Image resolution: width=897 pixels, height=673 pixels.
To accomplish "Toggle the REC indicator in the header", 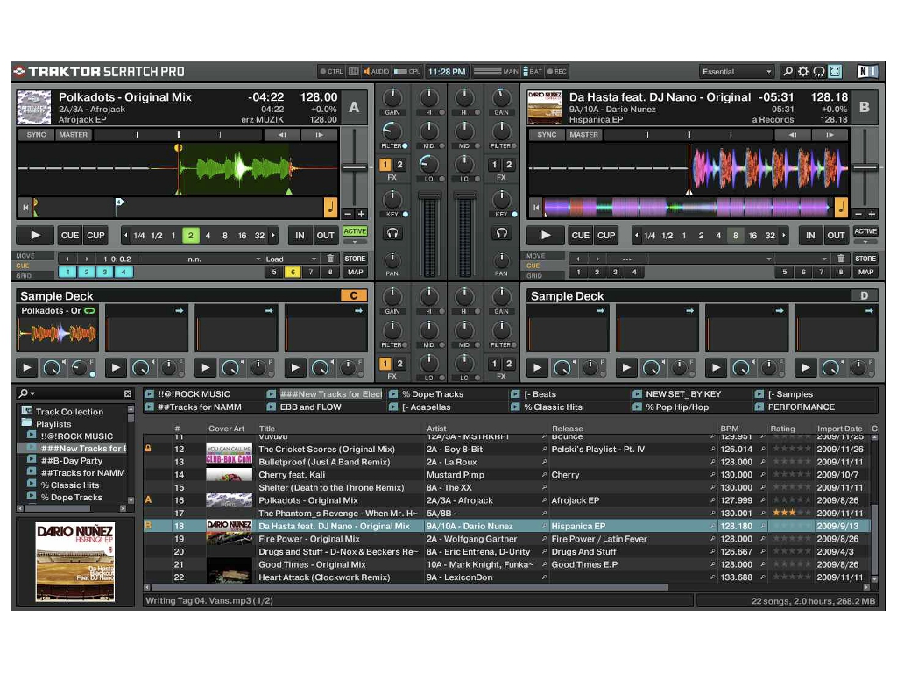I will [556, 72].
